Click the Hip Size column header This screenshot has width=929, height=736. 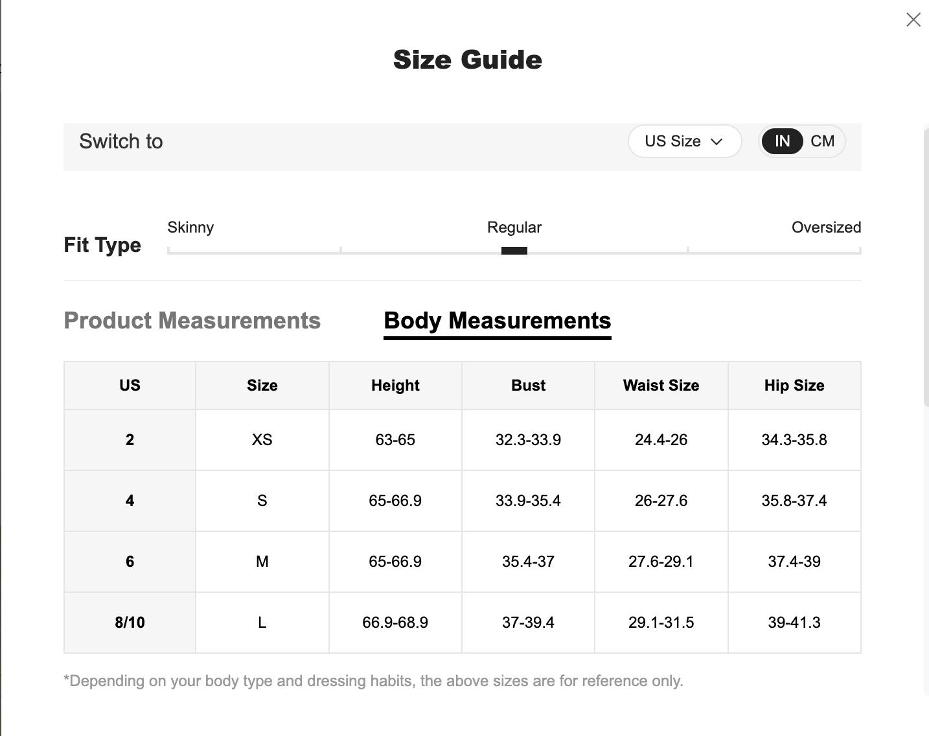pyautogui.click(x=794, y=385)
